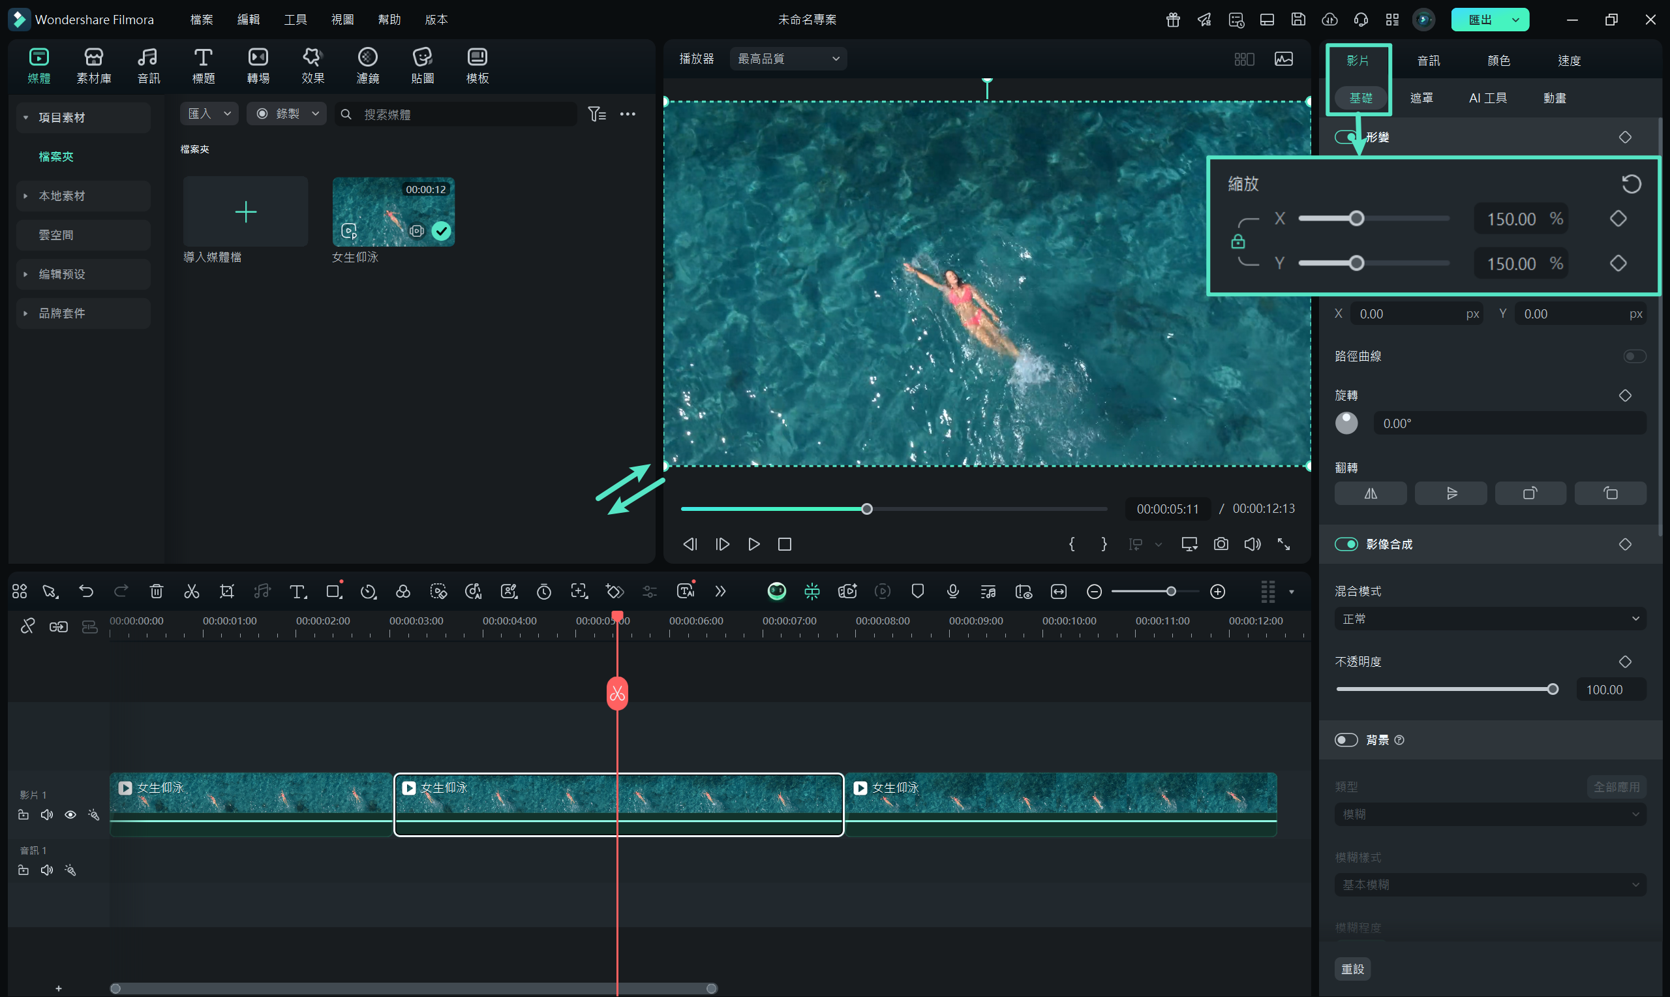The height and width of the screenshot is (997, 1670).
Task: Click the flip horizontal button under 翻轉
Action: tap(1371, 493)
